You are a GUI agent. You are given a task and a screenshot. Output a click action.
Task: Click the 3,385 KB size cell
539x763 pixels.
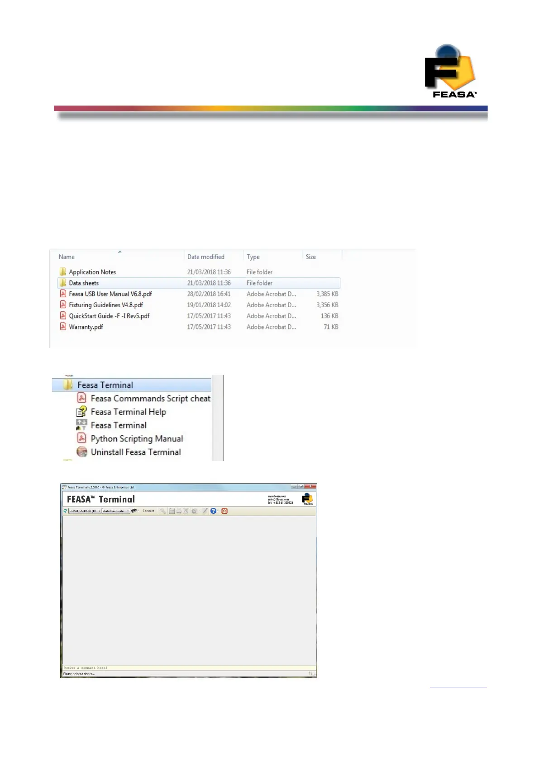327,294
